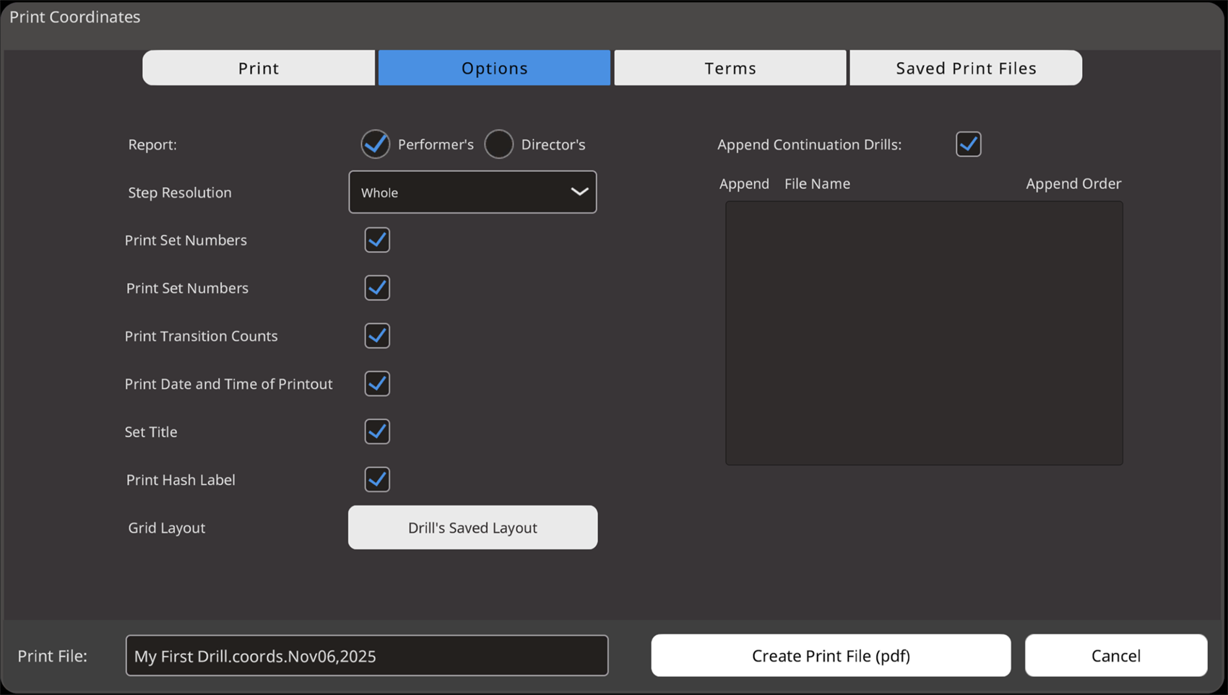Toggle the Set Title checkbox
Screen dimensions: 1228x695
377,432
